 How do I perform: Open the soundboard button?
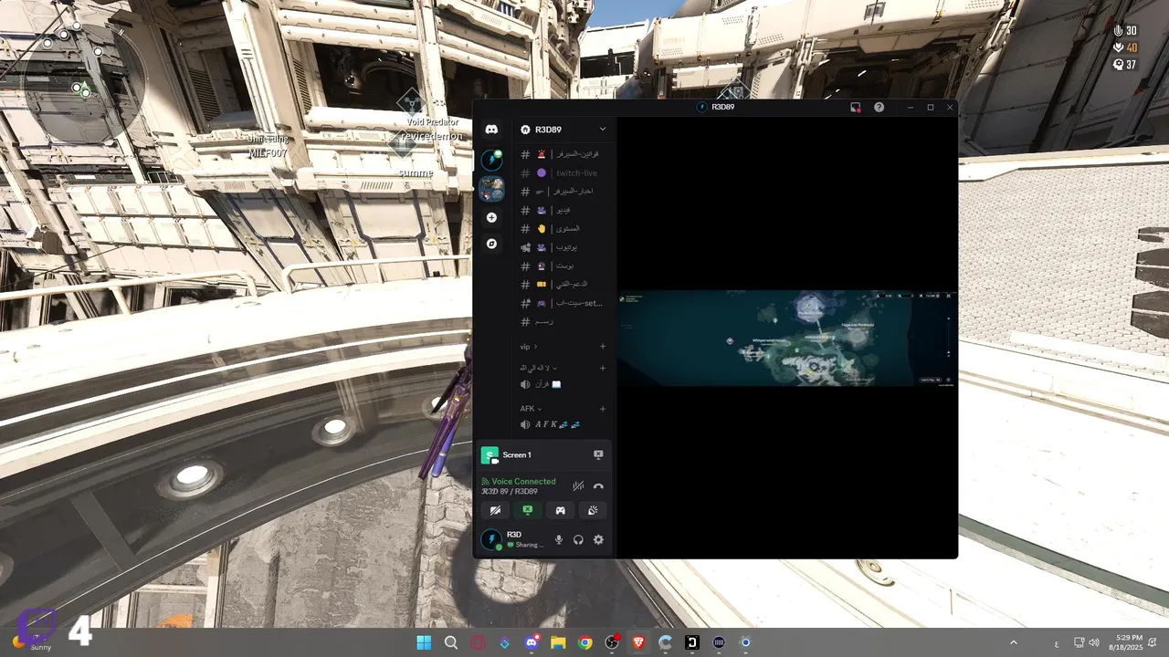tap(594, 511)
